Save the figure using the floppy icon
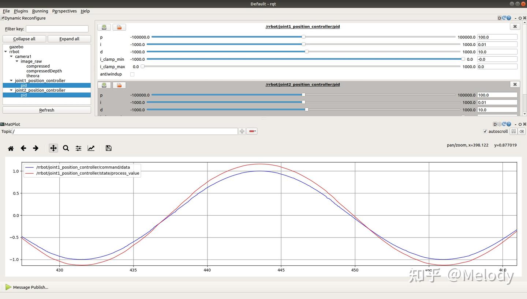The height and width of the screenshot is (299, 527). coord(108,148)
